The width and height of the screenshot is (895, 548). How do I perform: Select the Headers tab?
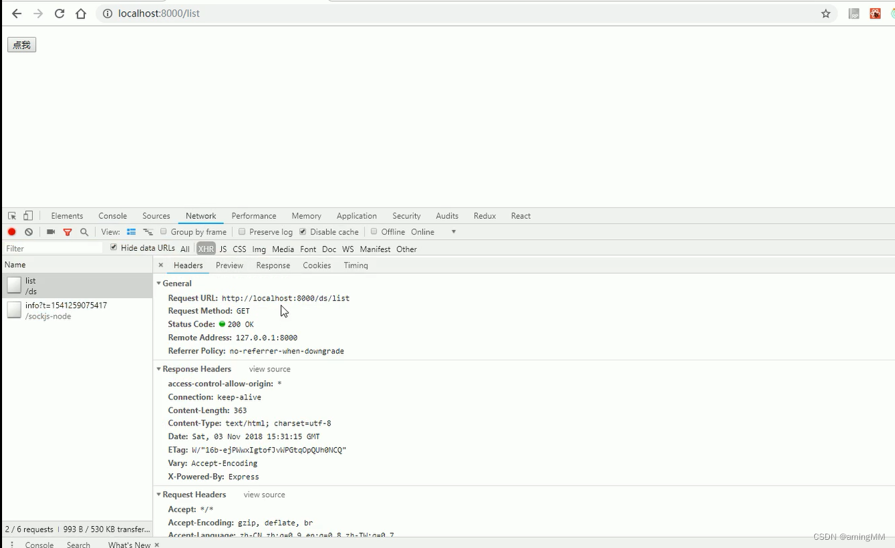188,266
